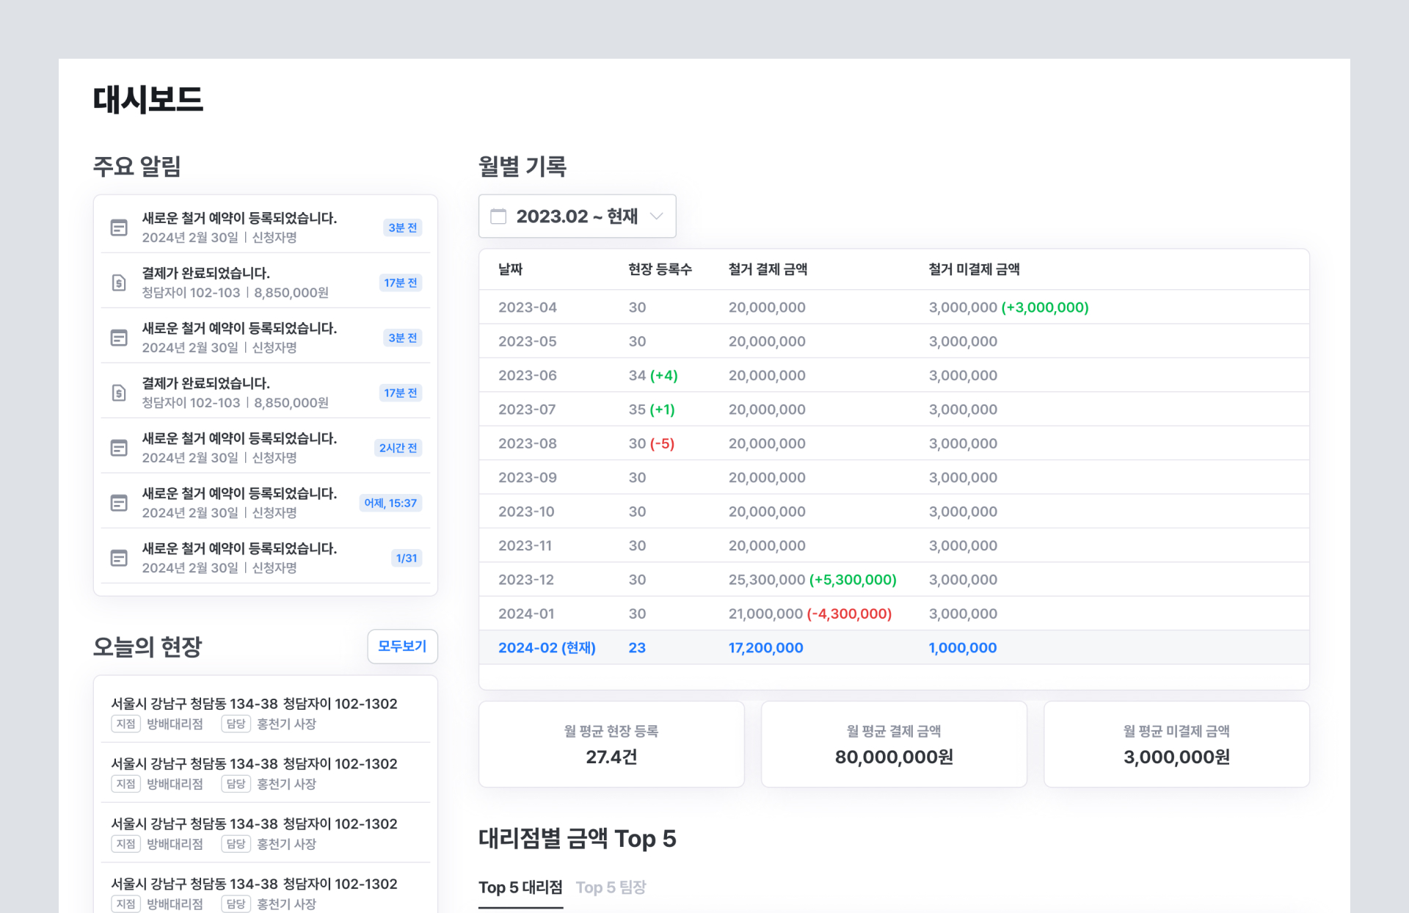1409x913 pixels.
Task: Click reservation icon in first notification
Action: point(119,228)
